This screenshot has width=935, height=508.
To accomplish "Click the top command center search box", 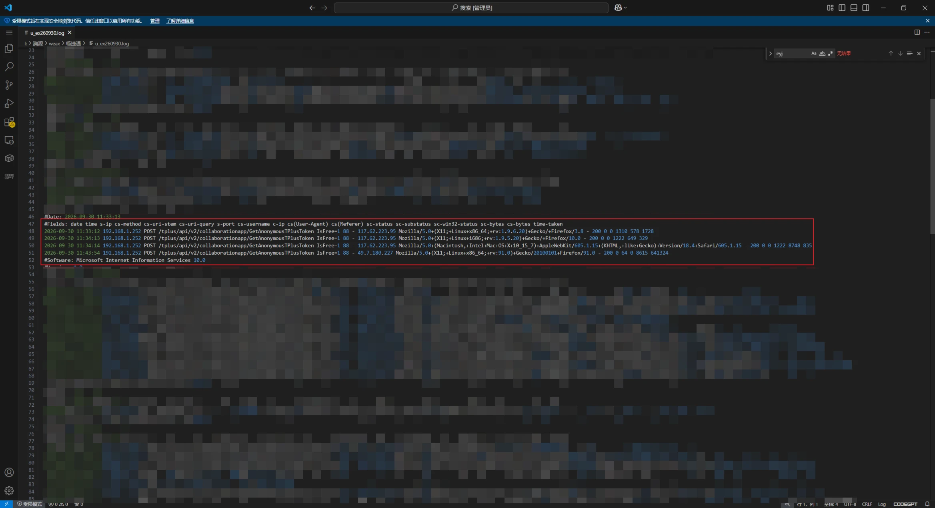I will (471, 8).
